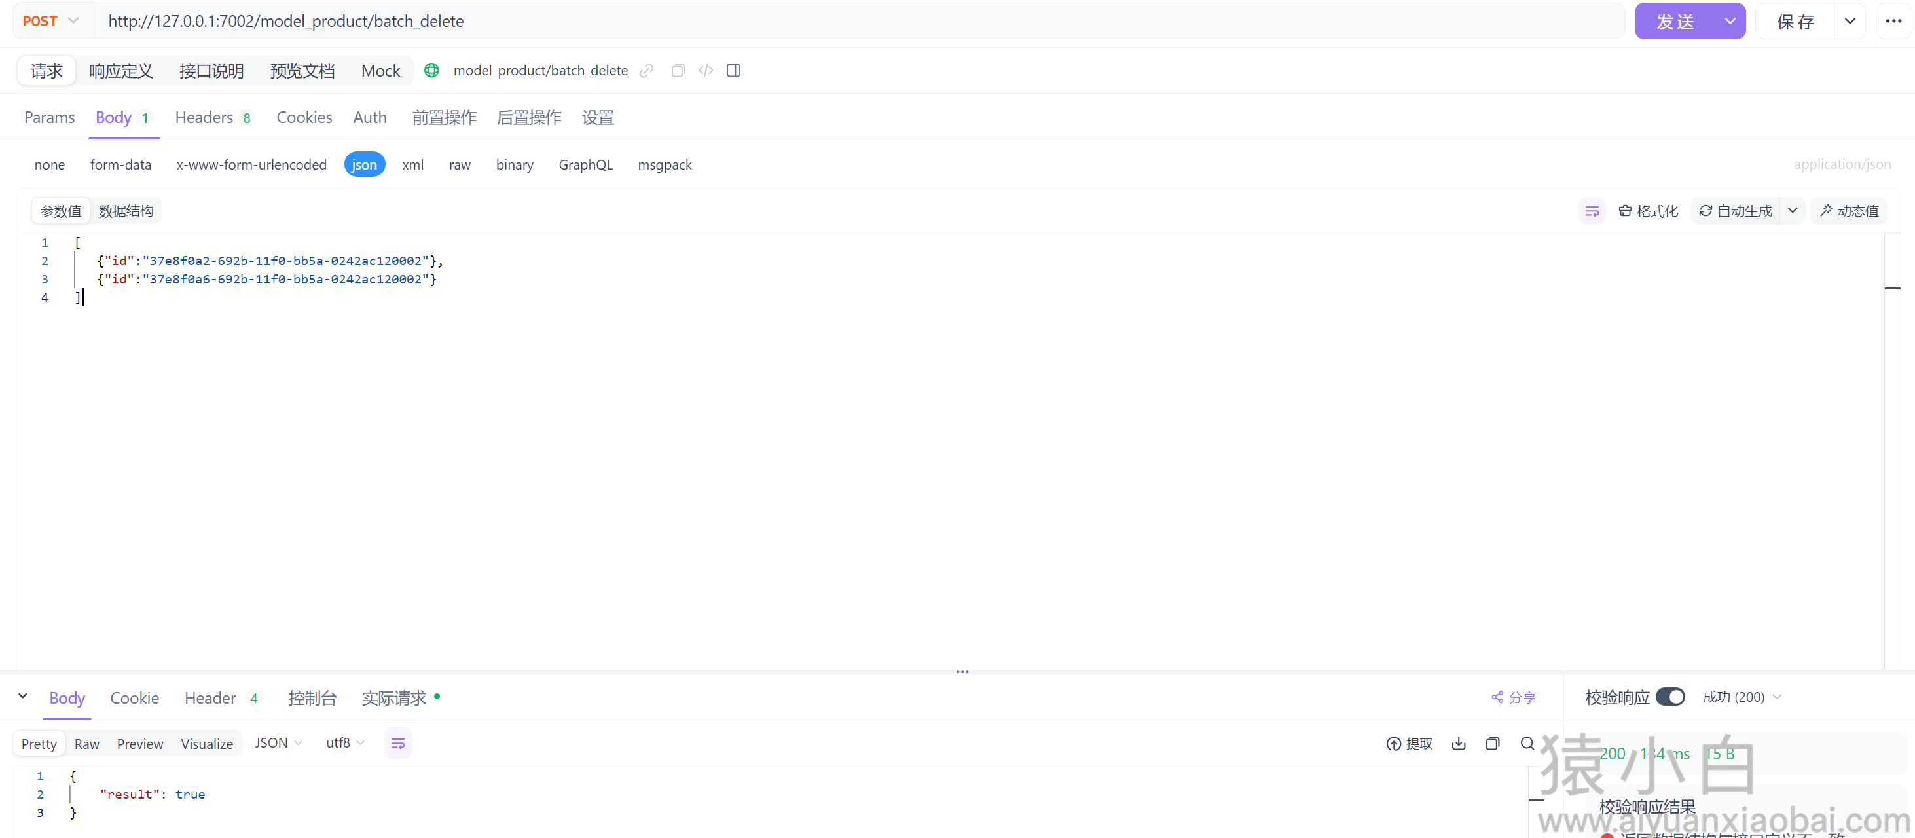
Task: Expand the 发送 button dropdown arrow
Action: pos(1730,21)
